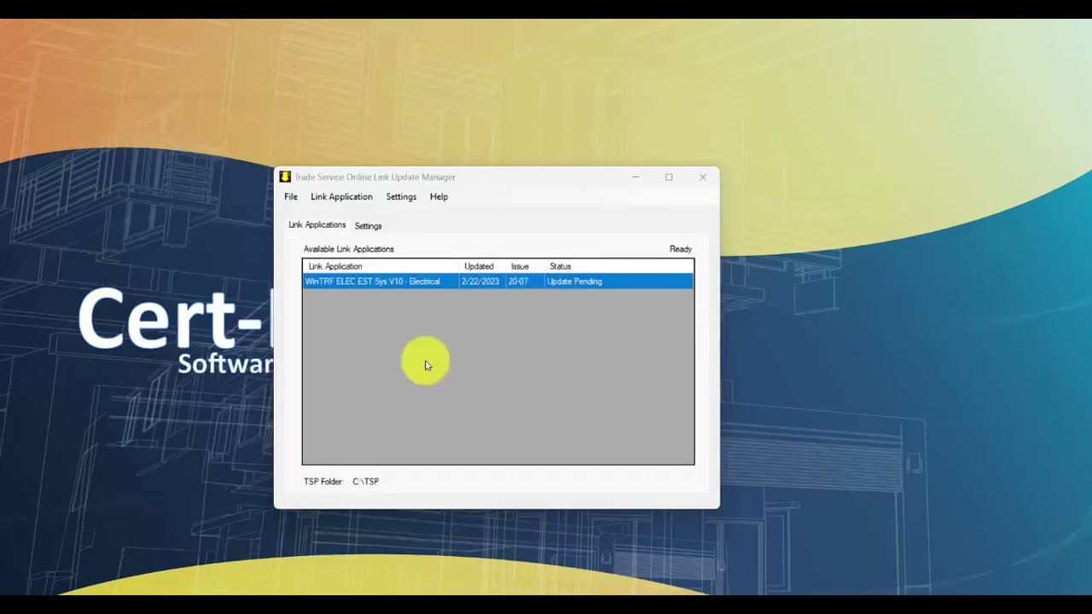Open the Link Application menu
The image size is (1092, 614).
pyautogui.click(x=341, y=197)
